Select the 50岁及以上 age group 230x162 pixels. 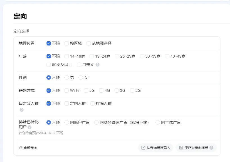click(48, 65)
